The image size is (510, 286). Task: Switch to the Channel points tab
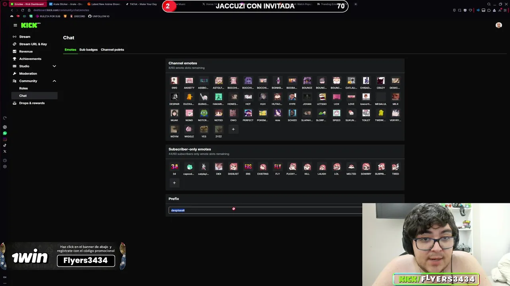point(112,50)
